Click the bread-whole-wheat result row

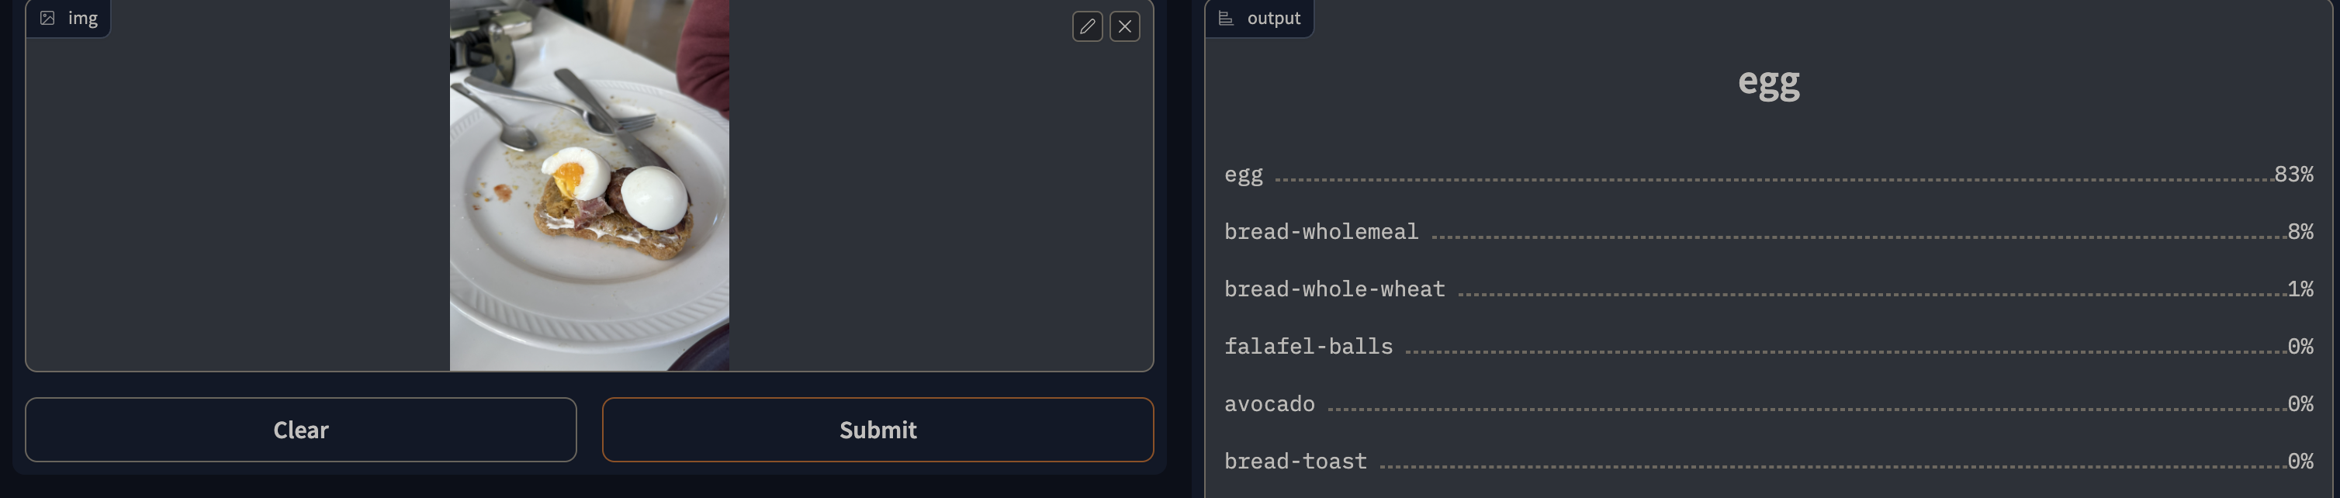1767,289
